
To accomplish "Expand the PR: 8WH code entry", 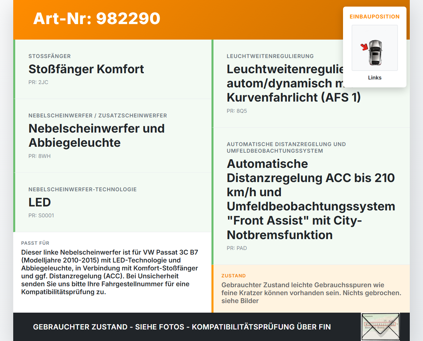I will (39, 156).
